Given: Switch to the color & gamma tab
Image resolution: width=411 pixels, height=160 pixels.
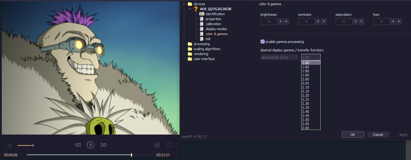Looking at the screenshot, I should [x=270, y=4].
